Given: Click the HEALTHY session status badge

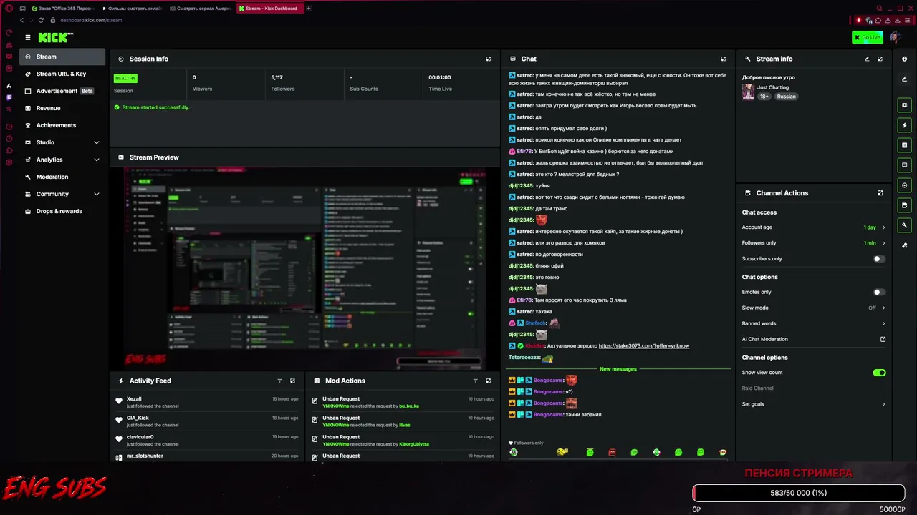Looking at the screenshot, I should pos(125,78).
